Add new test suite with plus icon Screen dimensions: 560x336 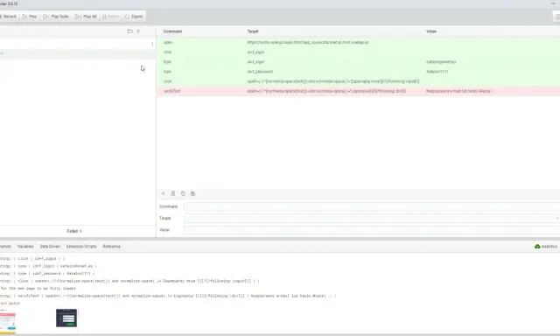coord(138,31)
